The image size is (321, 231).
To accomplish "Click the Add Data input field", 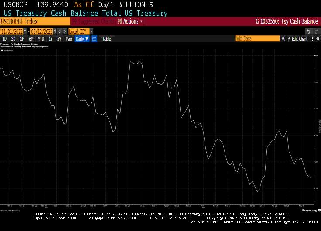I will pyautogui.click(x=257, y=39).
